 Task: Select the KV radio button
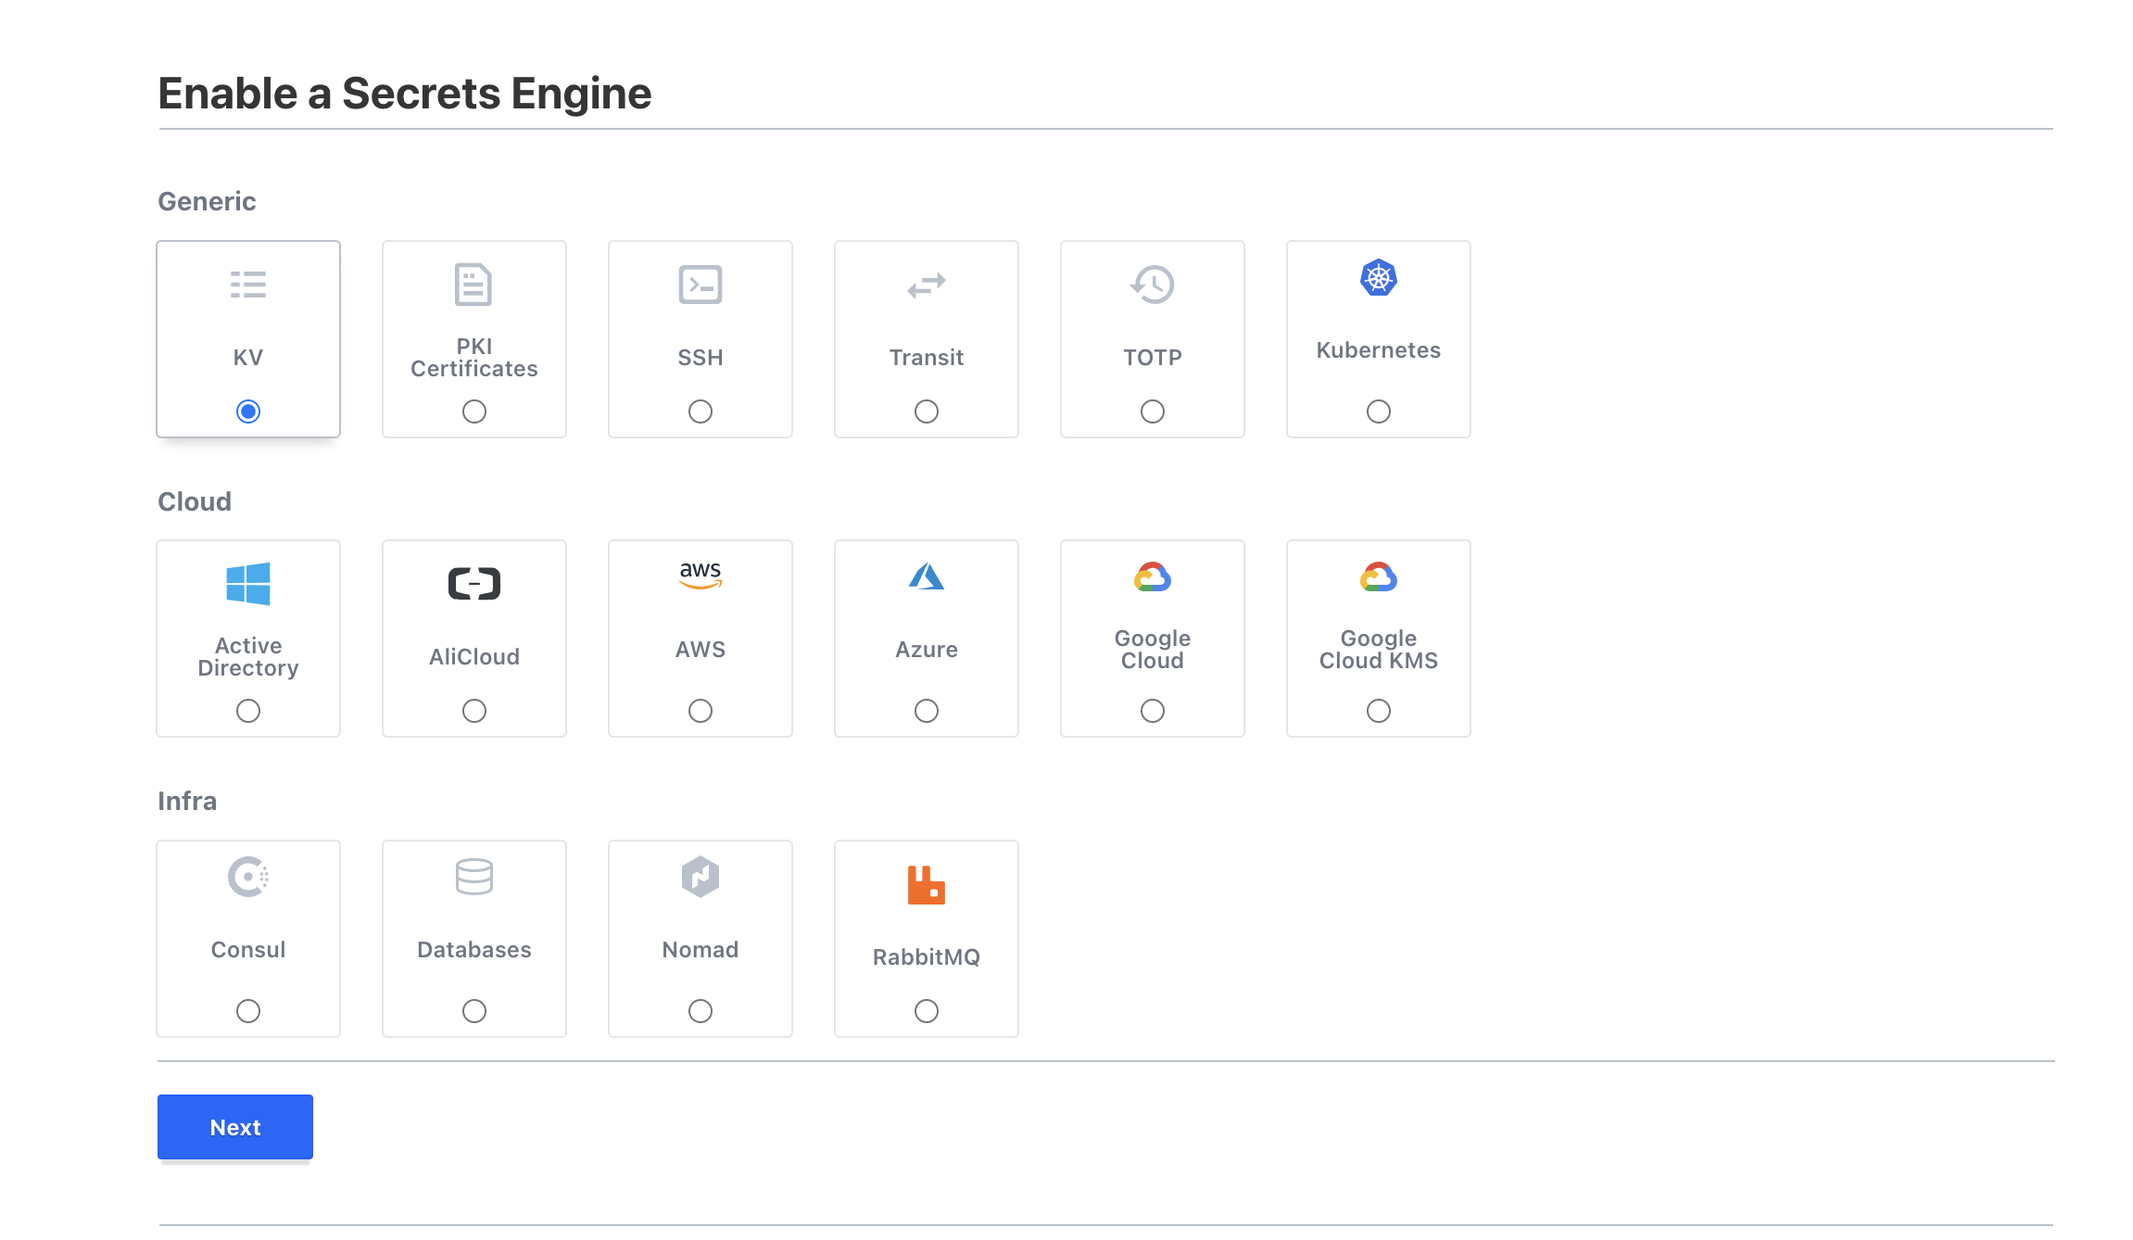click(x=247, y=411)
